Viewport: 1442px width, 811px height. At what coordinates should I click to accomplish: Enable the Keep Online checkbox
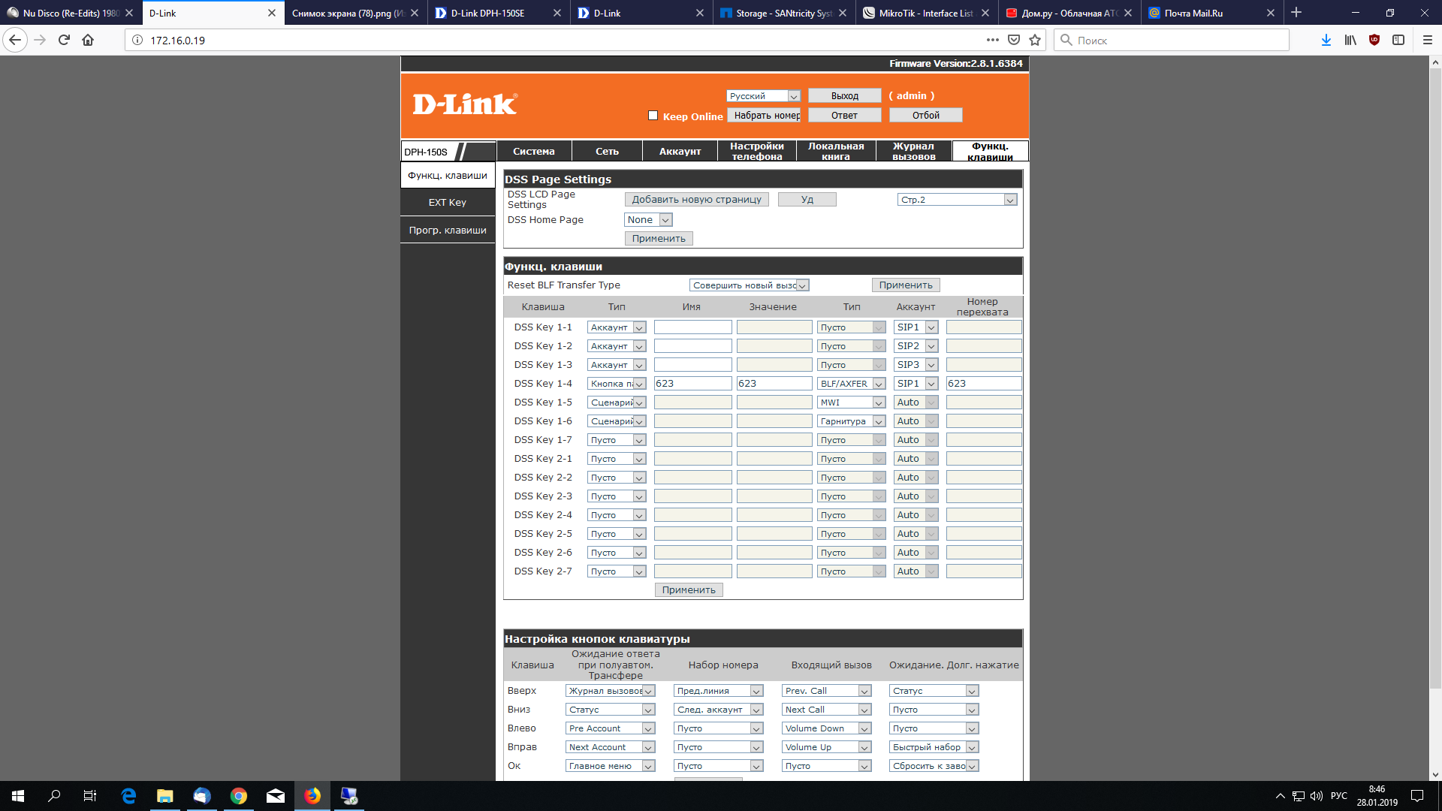(x=653, y=116)
